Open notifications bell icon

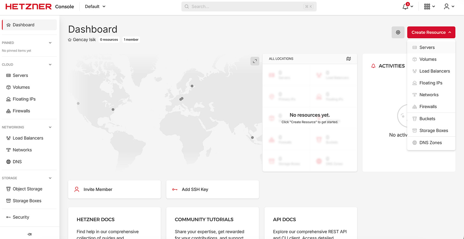[405, 6]
